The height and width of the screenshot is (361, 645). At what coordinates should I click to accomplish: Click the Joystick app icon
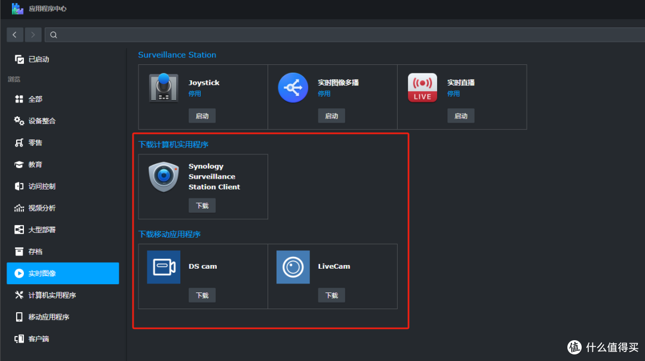pyautogui.click(x=164, y=88)
